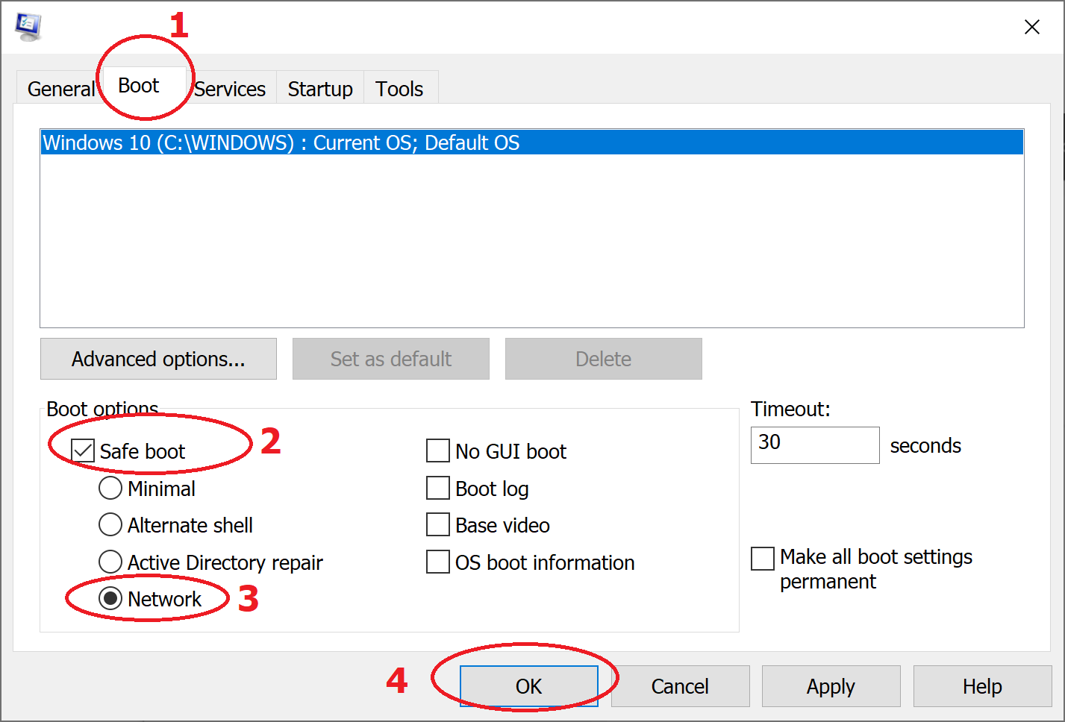
Task: Open Advanced options for boot entry
Action: click(158, 359)
